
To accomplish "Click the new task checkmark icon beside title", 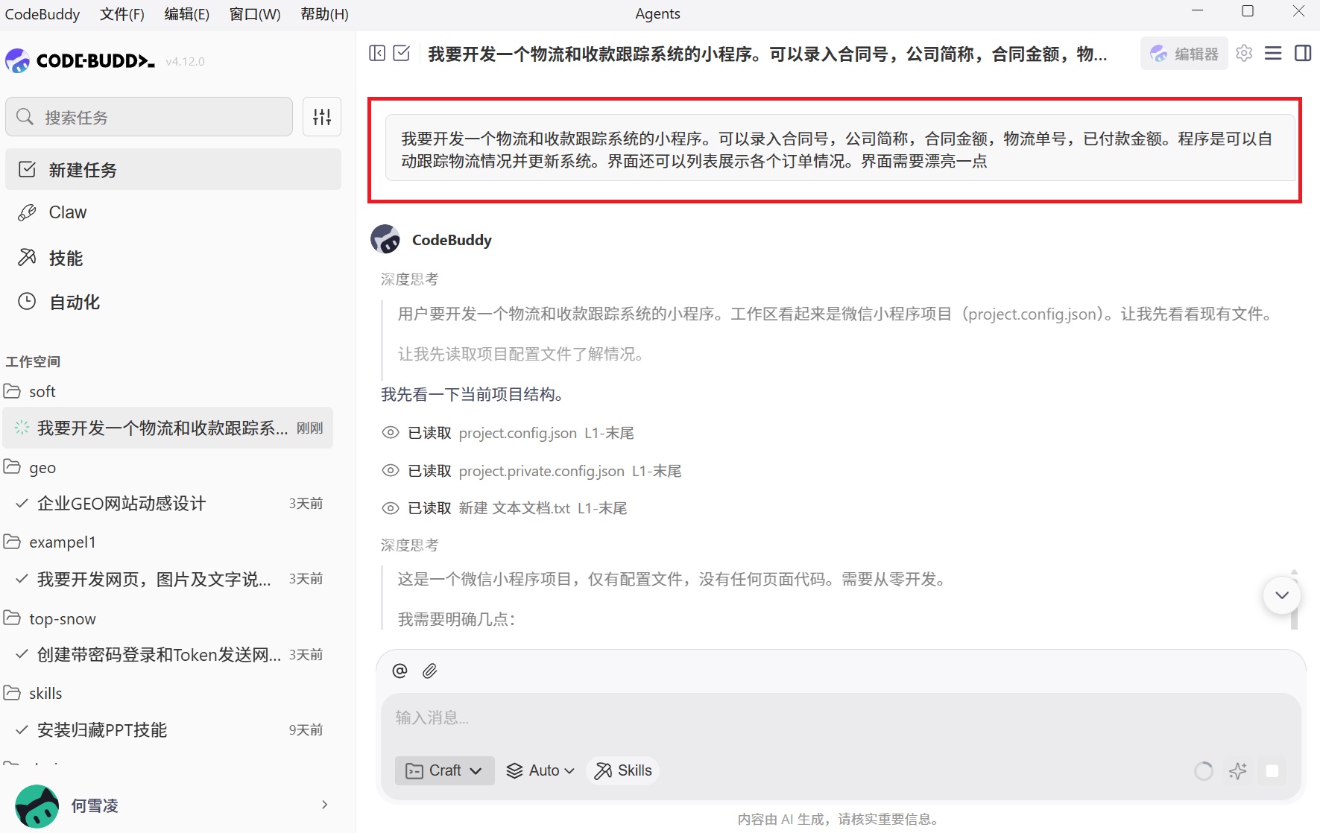I will [401, 53].
